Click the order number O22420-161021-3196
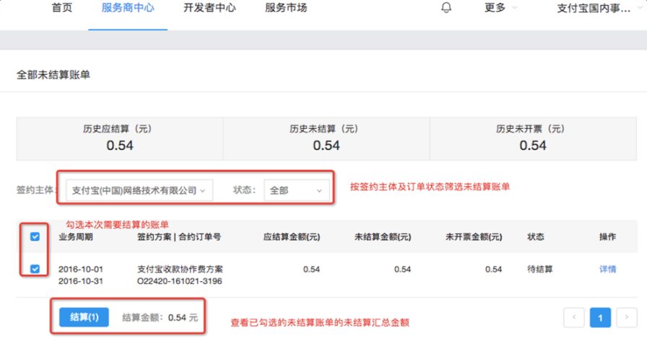Viewport: 647px width, 341px height. click(x=179, y=280)
